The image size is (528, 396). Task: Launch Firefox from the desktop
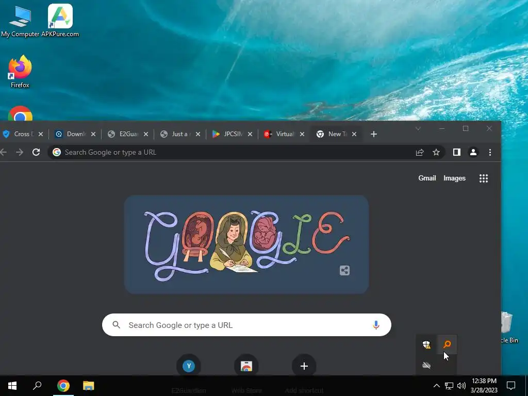(20, 72)
